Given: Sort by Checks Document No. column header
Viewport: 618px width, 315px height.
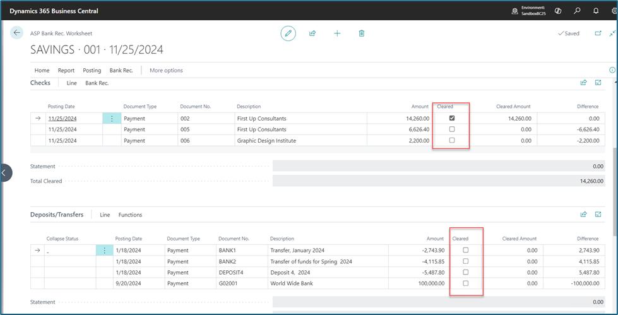Looking at the screenshot, I should point(196,107).
